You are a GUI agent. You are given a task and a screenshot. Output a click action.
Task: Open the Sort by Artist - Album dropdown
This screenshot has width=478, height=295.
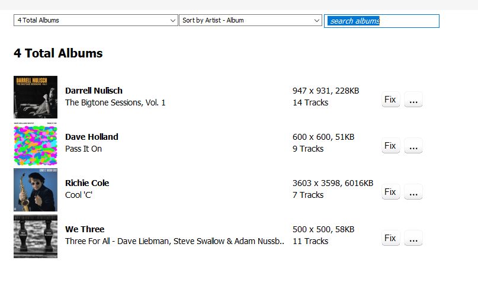tap(251, 20)
